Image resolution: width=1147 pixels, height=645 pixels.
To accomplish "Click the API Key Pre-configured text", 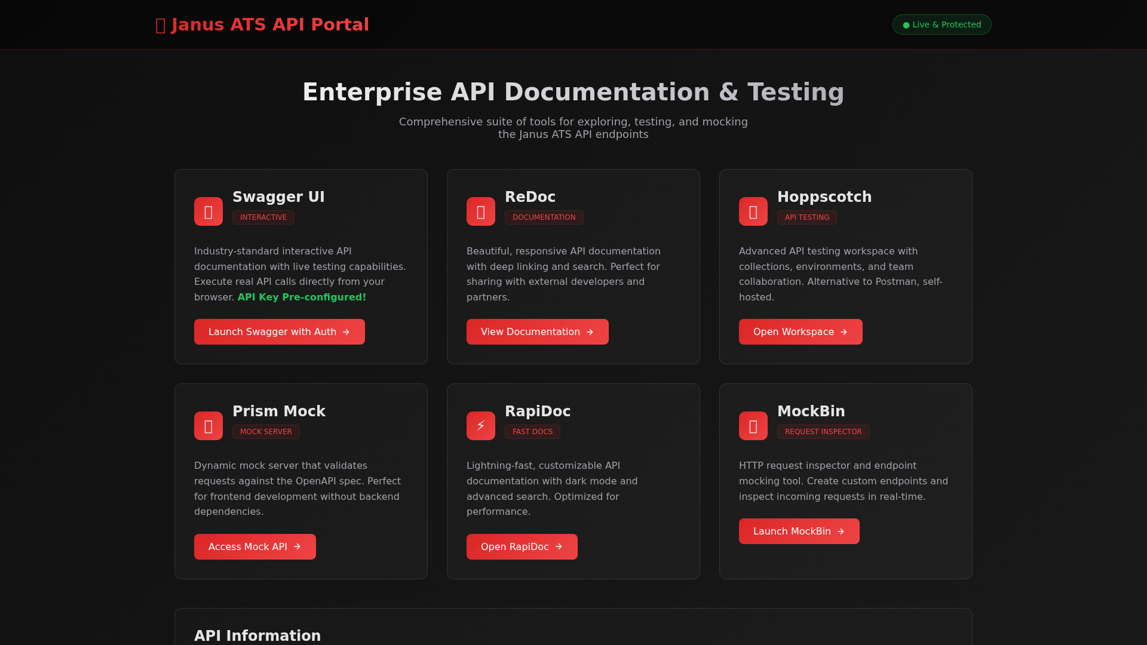I will [302, 297].
